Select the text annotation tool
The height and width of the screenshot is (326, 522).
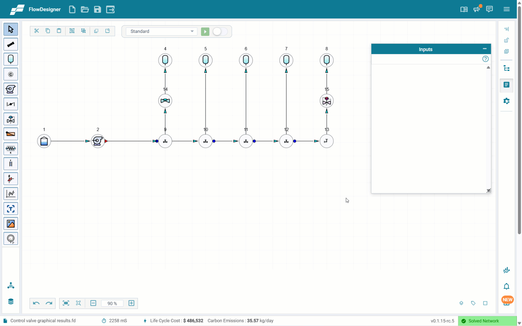coord(11,209)
